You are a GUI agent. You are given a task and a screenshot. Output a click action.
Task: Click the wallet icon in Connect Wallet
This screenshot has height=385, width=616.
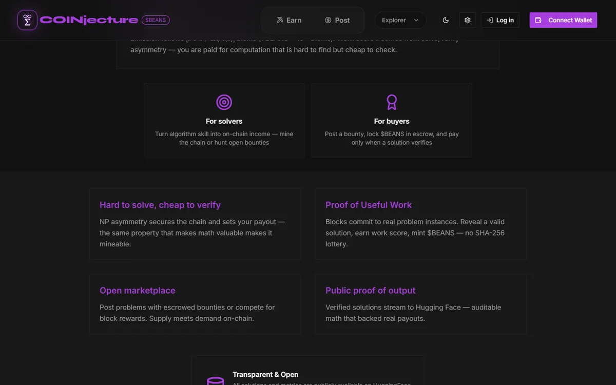click(x=538, y=20)
